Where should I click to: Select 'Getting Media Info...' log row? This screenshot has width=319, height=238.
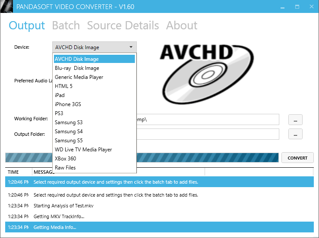[x=159, y=227]
